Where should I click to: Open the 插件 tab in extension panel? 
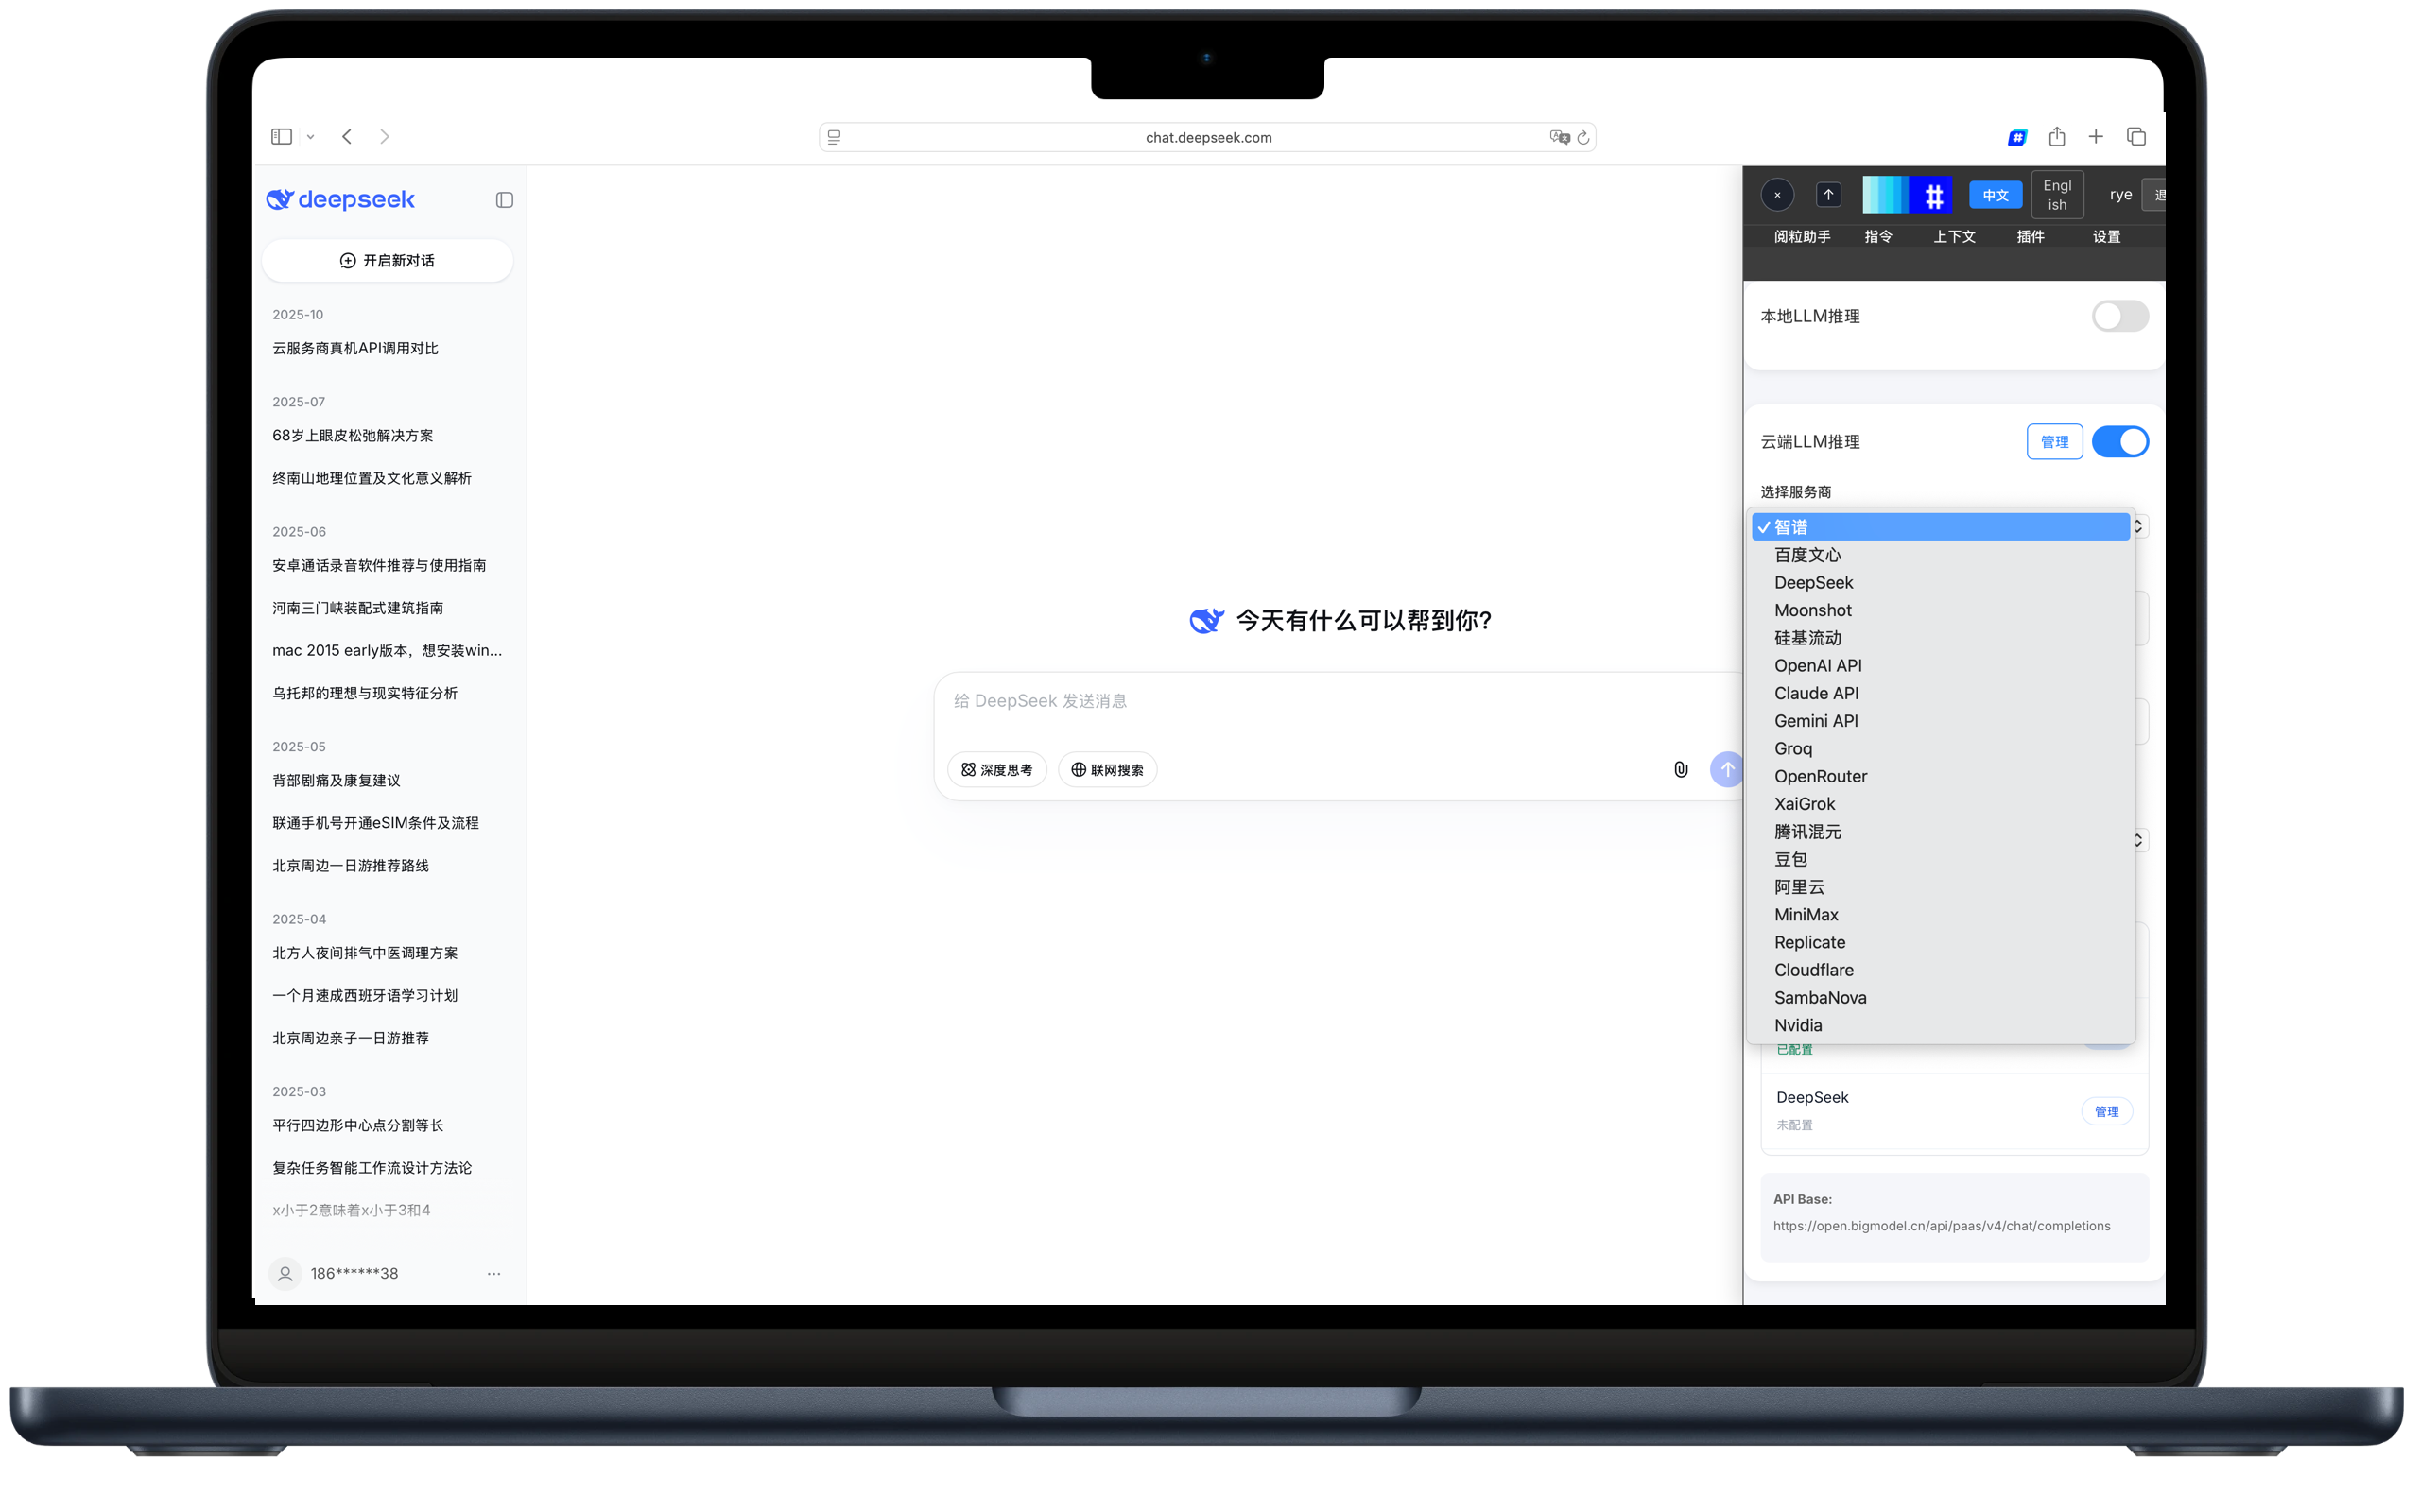click(2031, 236)
